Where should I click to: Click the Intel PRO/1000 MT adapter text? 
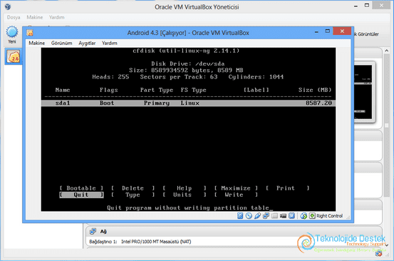click(x=156, y=242)
